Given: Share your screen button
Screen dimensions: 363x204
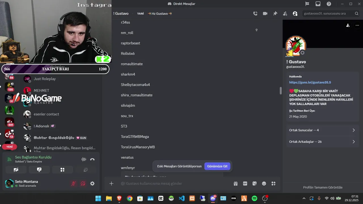Looking at the screenshot, I should (x=39, y=169).
